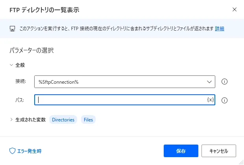Click info icon beside パス field
This screenshot has height=165, width=244.
pos(225,100)
